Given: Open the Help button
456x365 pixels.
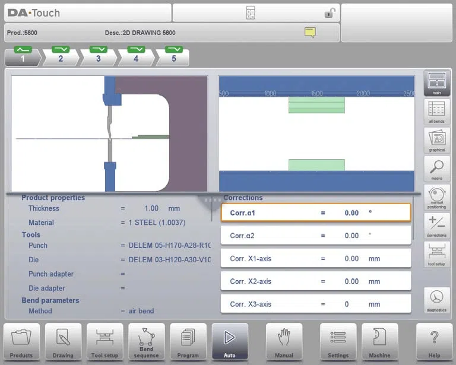Looking at the screenshot, I should click(x=434, y=342).
